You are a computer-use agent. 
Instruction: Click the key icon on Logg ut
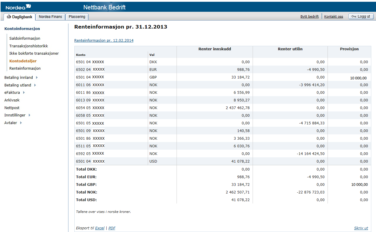354,16
